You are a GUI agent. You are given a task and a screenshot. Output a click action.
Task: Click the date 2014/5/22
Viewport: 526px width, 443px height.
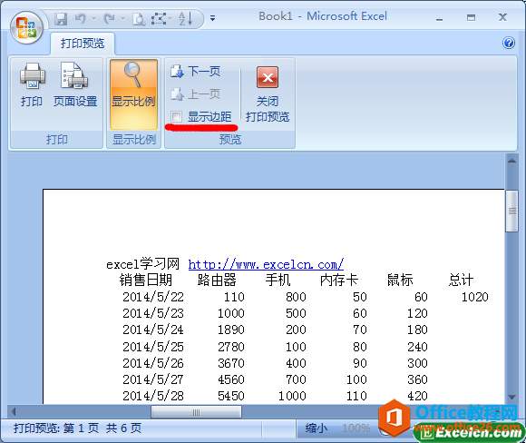[153, 297]
